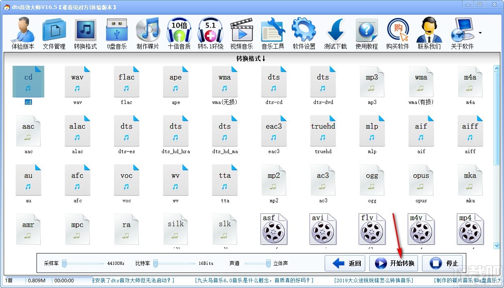504x288 pixels.
Task: Open 联系我们 contact support
Action: pos(429,32)
